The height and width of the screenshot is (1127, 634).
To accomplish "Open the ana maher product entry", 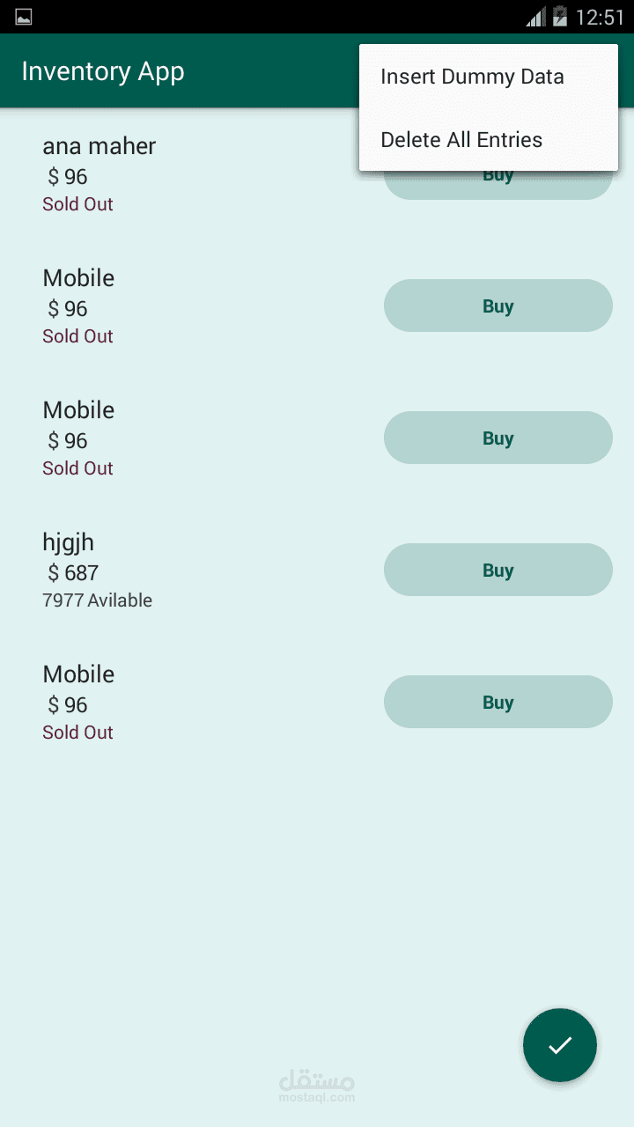I will point(100,146).
